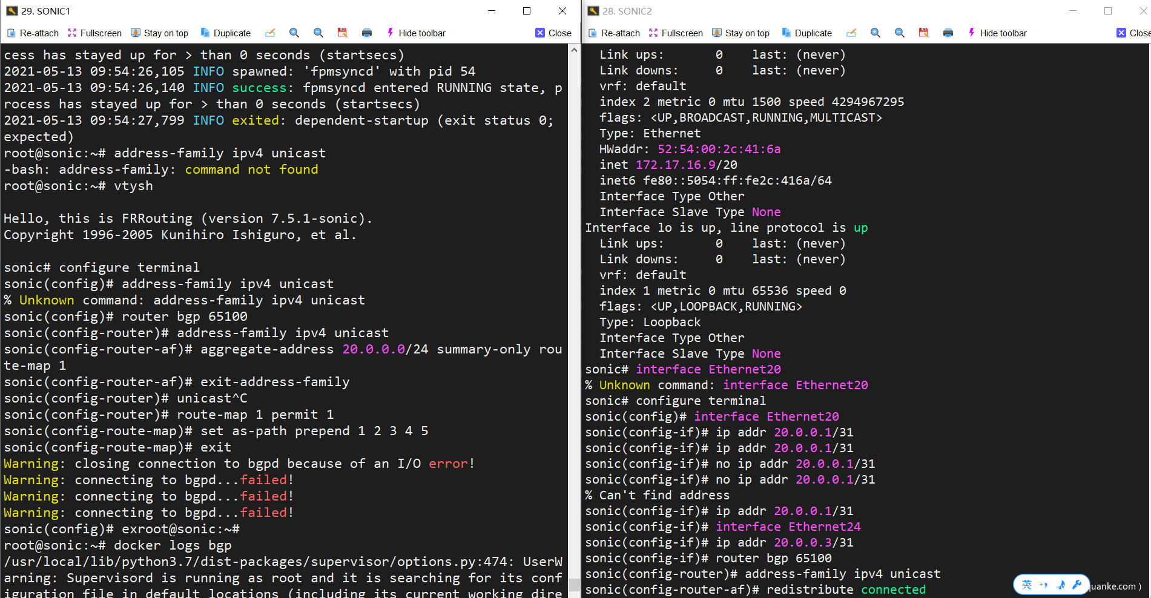This screenshot has width=1151, height=598.
Task: Click the zoom in magnifier in SONIC1 toolbar
Action: 294,33
